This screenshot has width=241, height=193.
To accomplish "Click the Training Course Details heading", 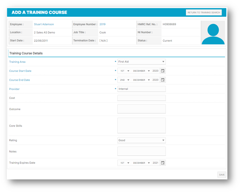I will [x=26, y=53].
